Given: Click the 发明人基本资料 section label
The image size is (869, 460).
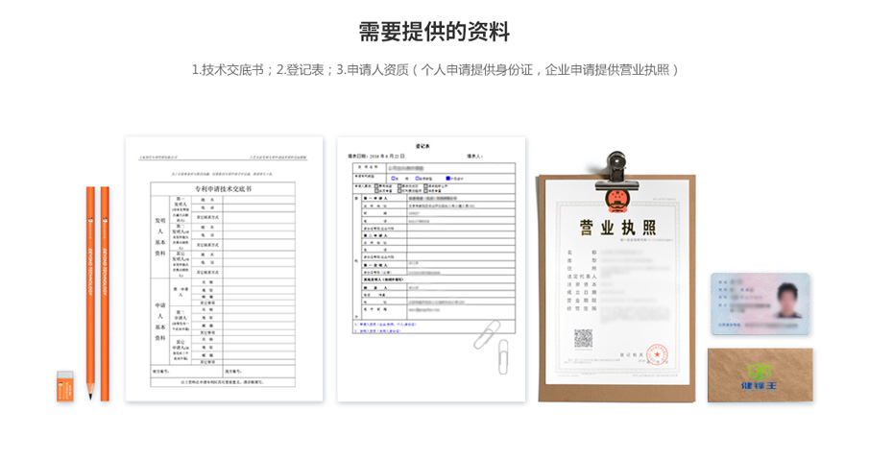Looking at the screenshot, I should click(160, 236).
